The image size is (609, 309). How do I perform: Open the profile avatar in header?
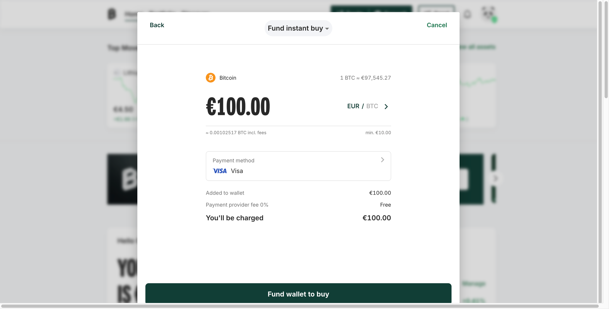pos(489,14)
